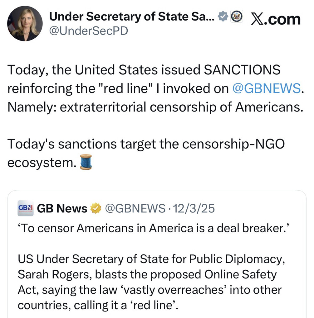Select the @UnderSecPD handle
314x318 pixels.
[89, 31]
